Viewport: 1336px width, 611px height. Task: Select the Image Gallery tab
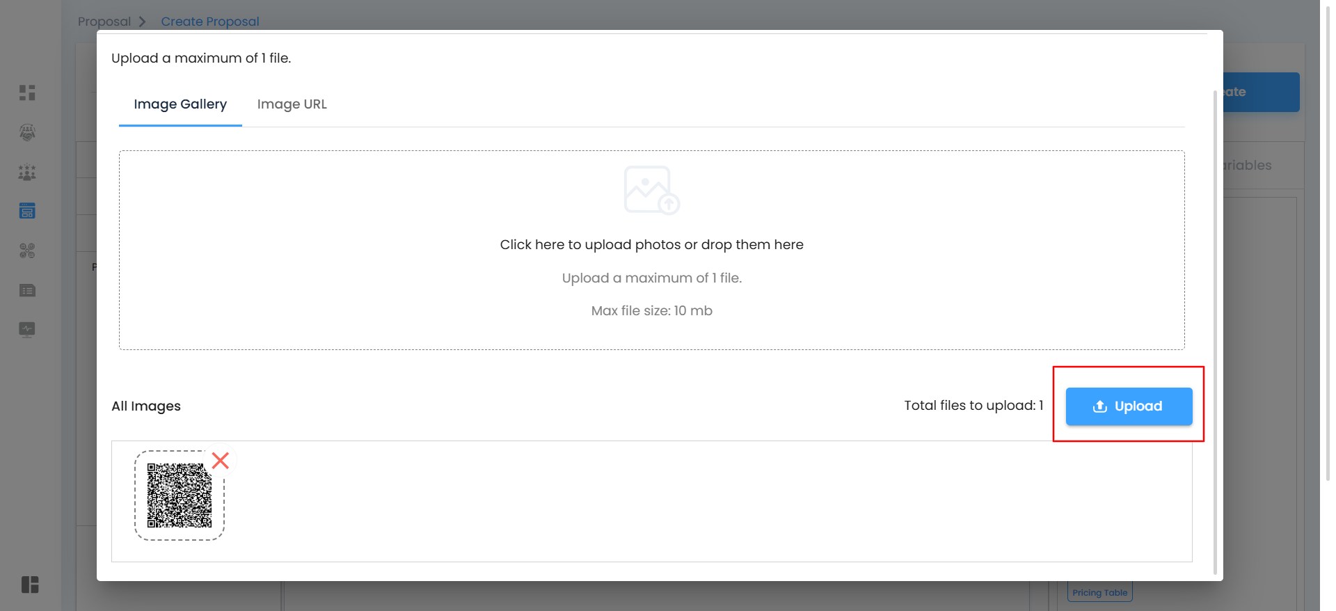180,104
